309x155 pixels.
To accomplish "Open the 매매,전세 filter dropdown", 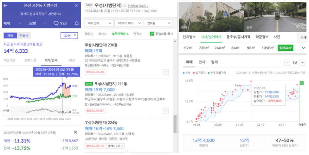I will [x=99, y=23].
